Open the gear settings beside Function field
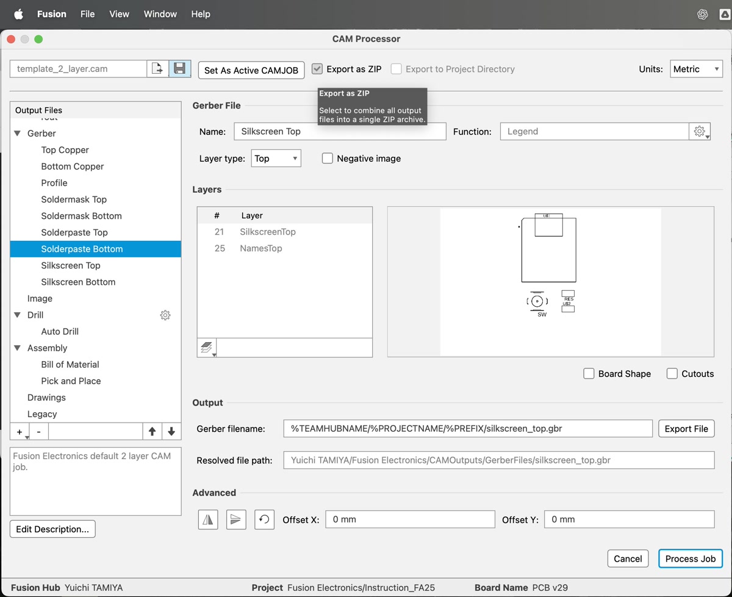 click(700, 132)
